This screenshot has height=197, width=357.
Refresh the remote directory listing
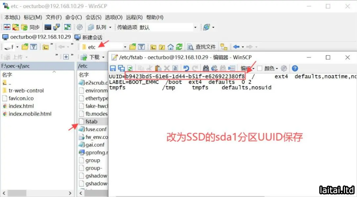click(179, 47)
